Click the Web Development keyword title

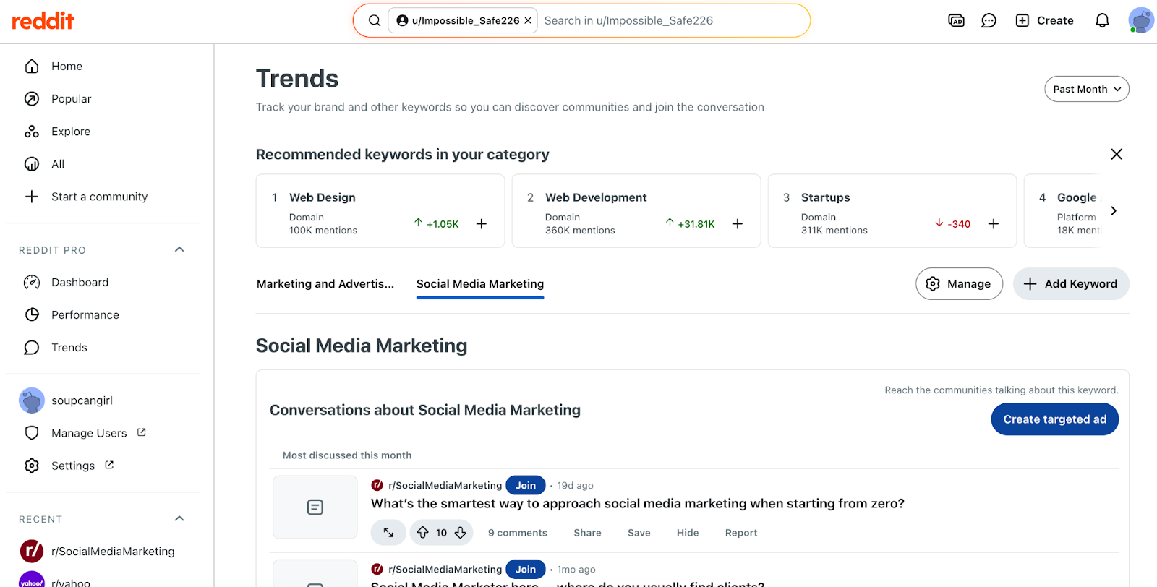596,197
